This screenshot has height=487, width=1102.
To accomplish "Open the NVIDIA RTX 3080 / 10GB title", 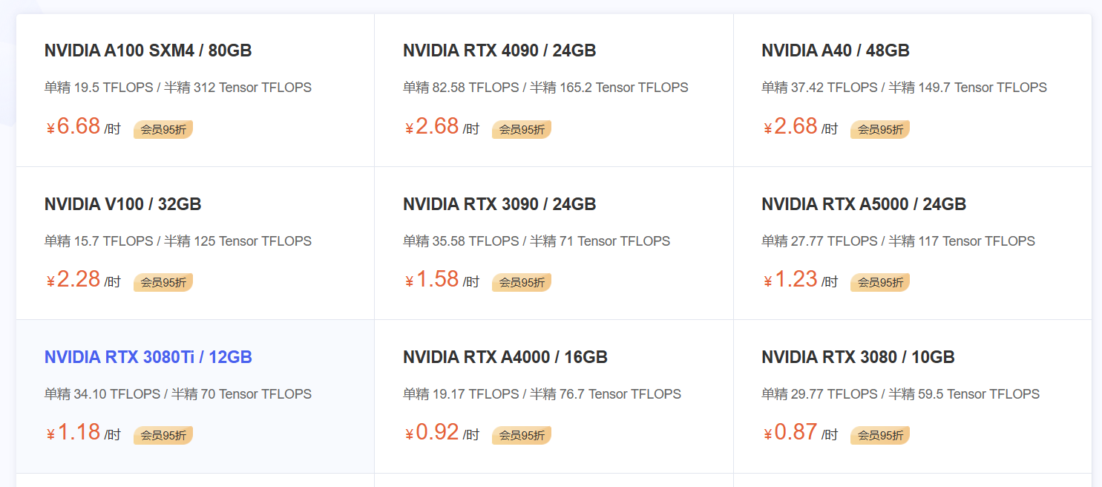I will tap(858, 357).
